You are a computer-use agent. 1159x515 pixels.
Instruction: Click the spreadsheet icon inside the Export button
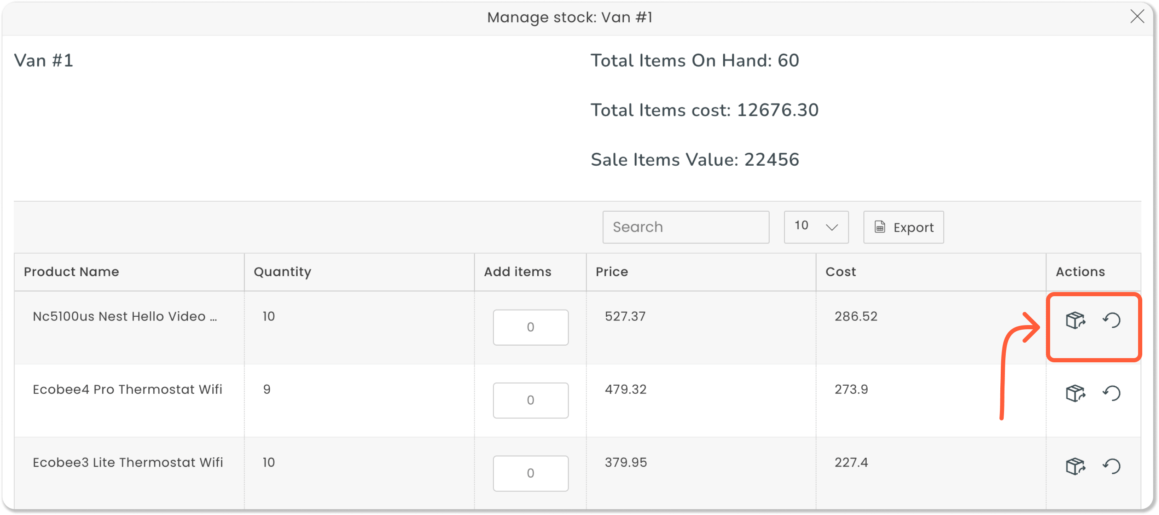click(x=879, y=227)
